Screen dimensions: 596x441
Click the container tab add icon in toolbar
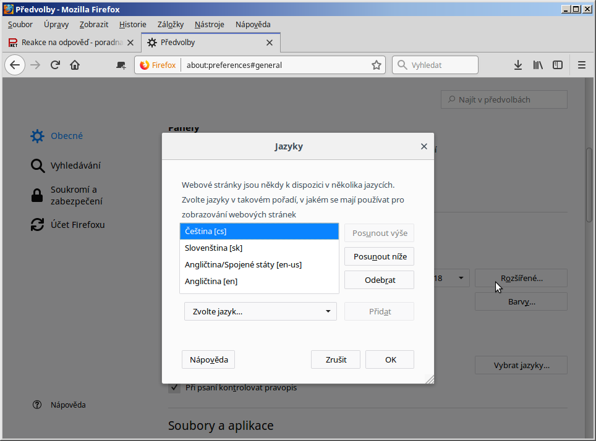(121, 65)
